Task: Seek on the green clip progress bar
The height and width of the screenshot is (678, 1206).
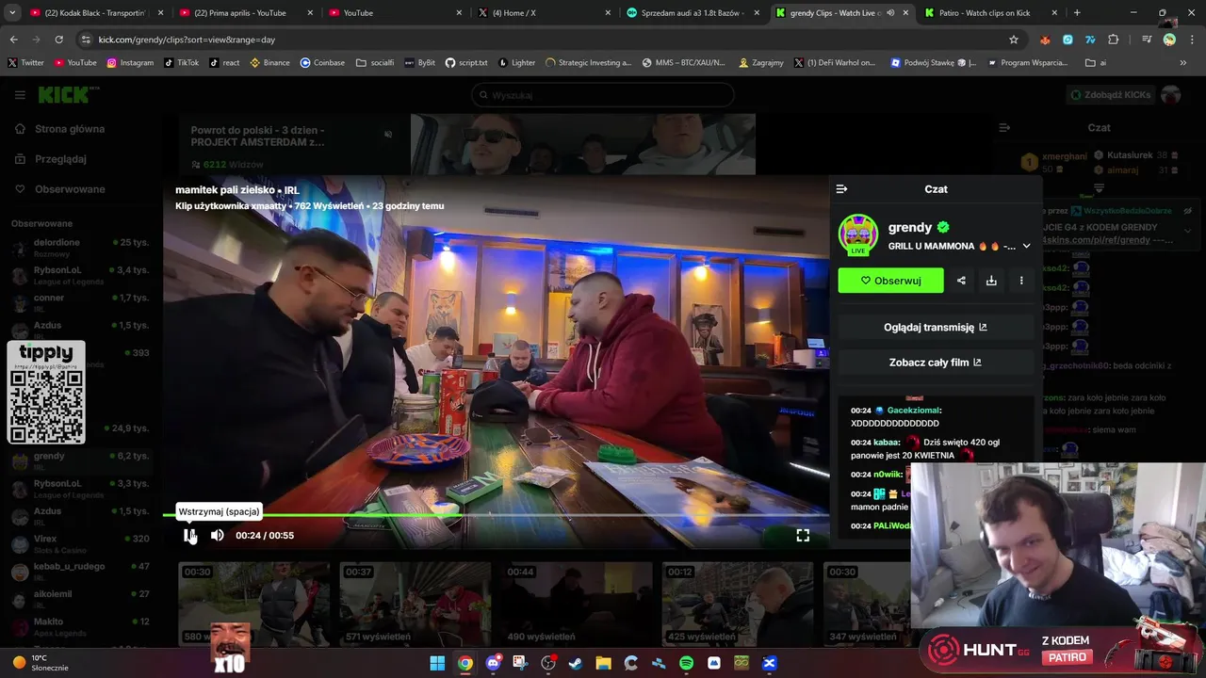Action: coord(496,515)
